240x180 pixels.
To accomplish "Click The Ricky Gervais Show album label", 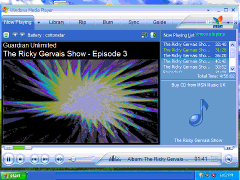I will pyautogui.click(x=198, y=140).
